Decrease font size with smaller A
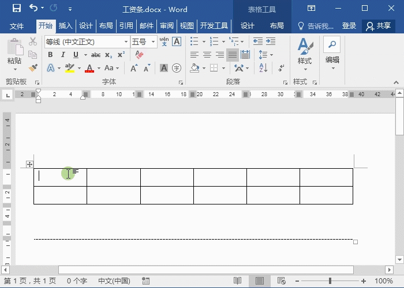The height and width of the screenshot is (288, 404). point(147,68)
